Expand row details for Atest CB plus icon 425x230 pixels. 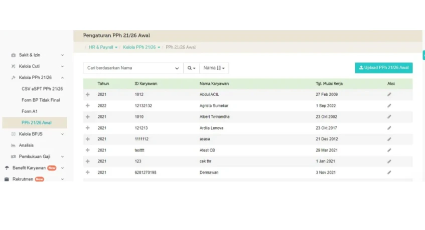(x=87, y=150)
